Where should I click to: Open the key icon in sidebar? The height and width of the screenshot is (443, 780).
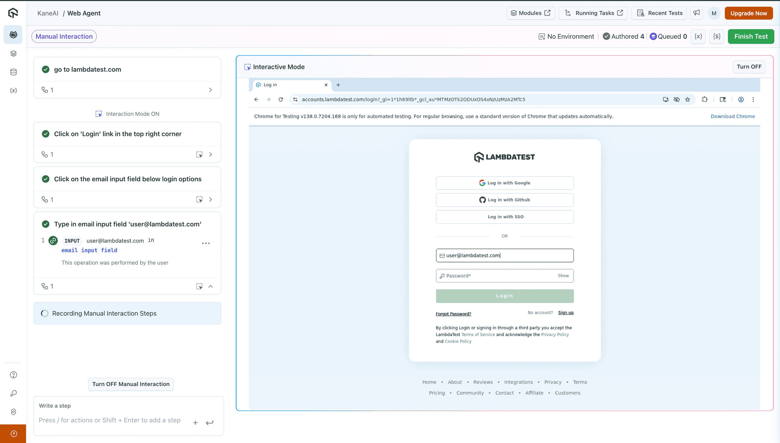[13, 393]
